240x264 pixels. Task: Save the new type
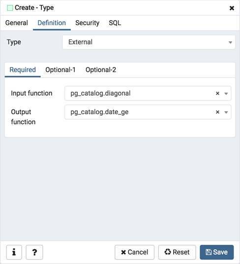coord(217,252)
